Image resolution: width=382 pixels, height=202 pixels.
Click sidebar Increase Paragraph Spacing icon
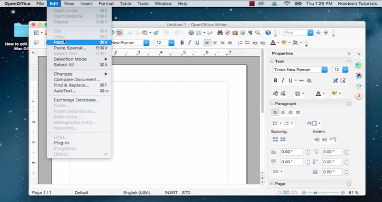(275, 139)
